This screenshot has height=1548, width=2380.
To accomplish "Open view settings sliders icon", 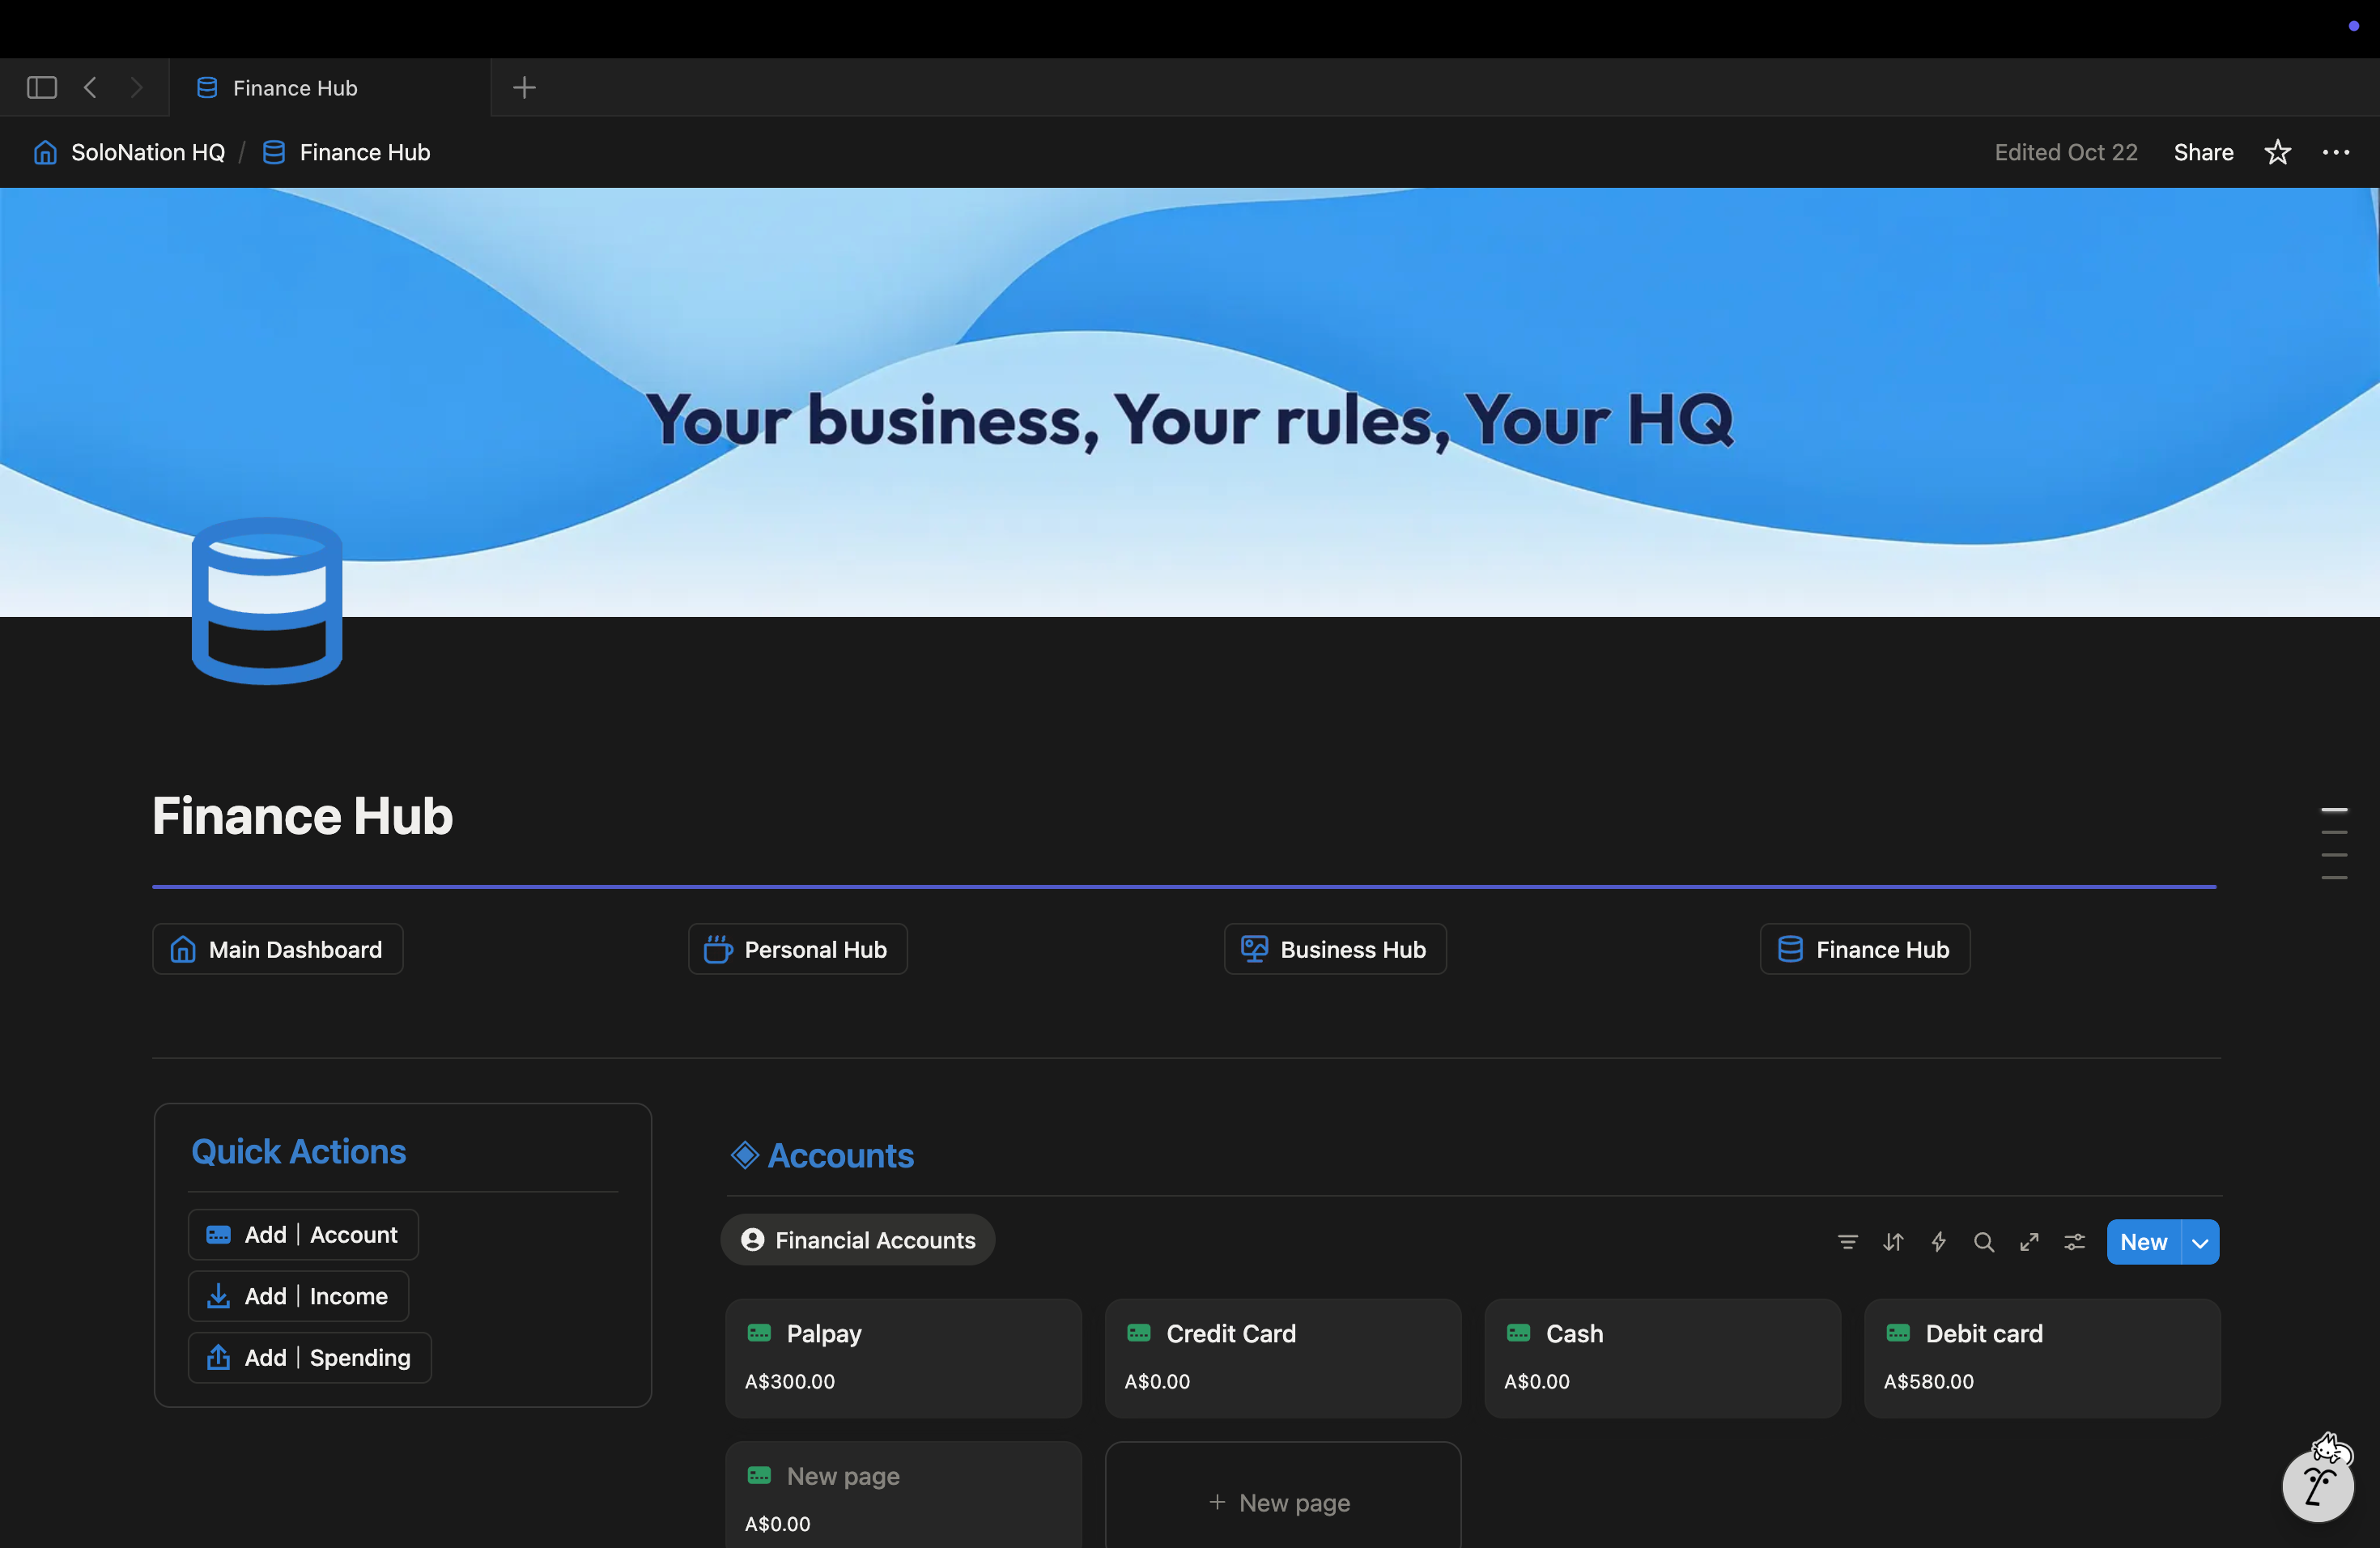I will (2075, 1241).
